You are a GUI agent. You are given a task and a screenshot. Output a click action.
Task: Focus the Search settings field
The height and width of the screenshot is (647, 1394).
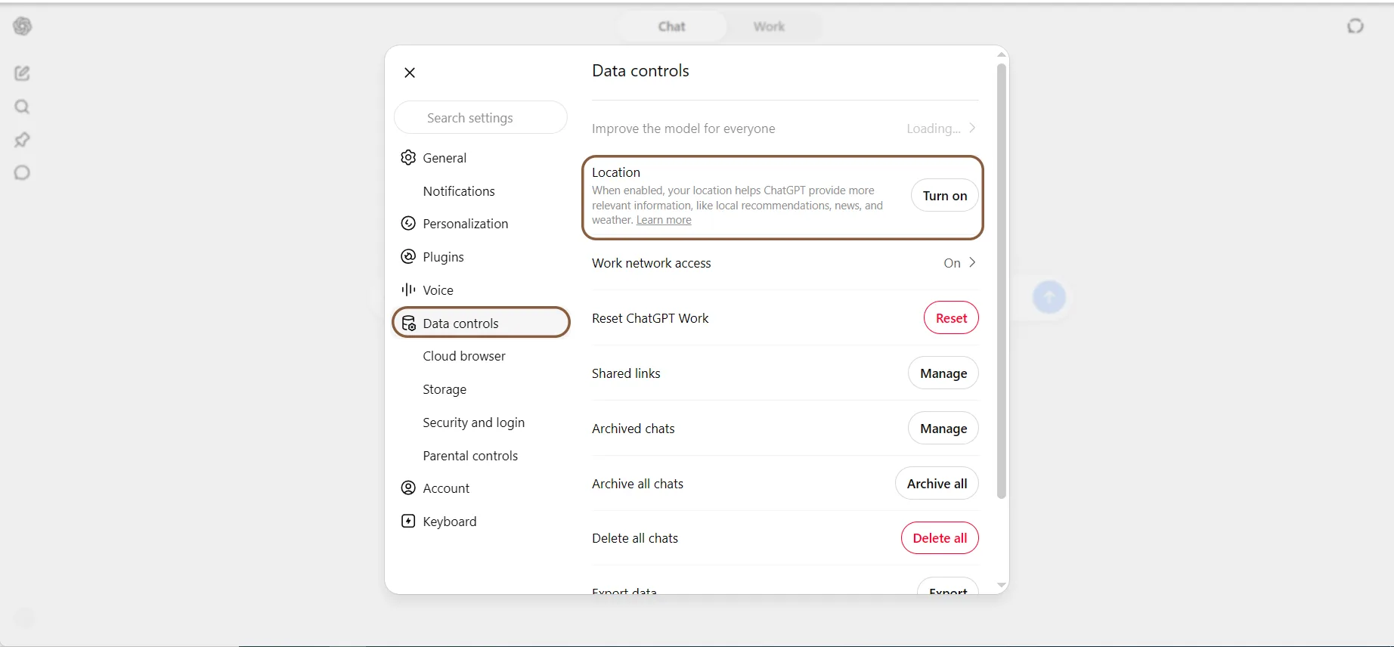pos(481,118)
